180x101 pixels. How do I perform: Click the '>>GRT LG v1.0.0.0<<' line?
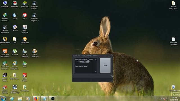pos(84,62)
